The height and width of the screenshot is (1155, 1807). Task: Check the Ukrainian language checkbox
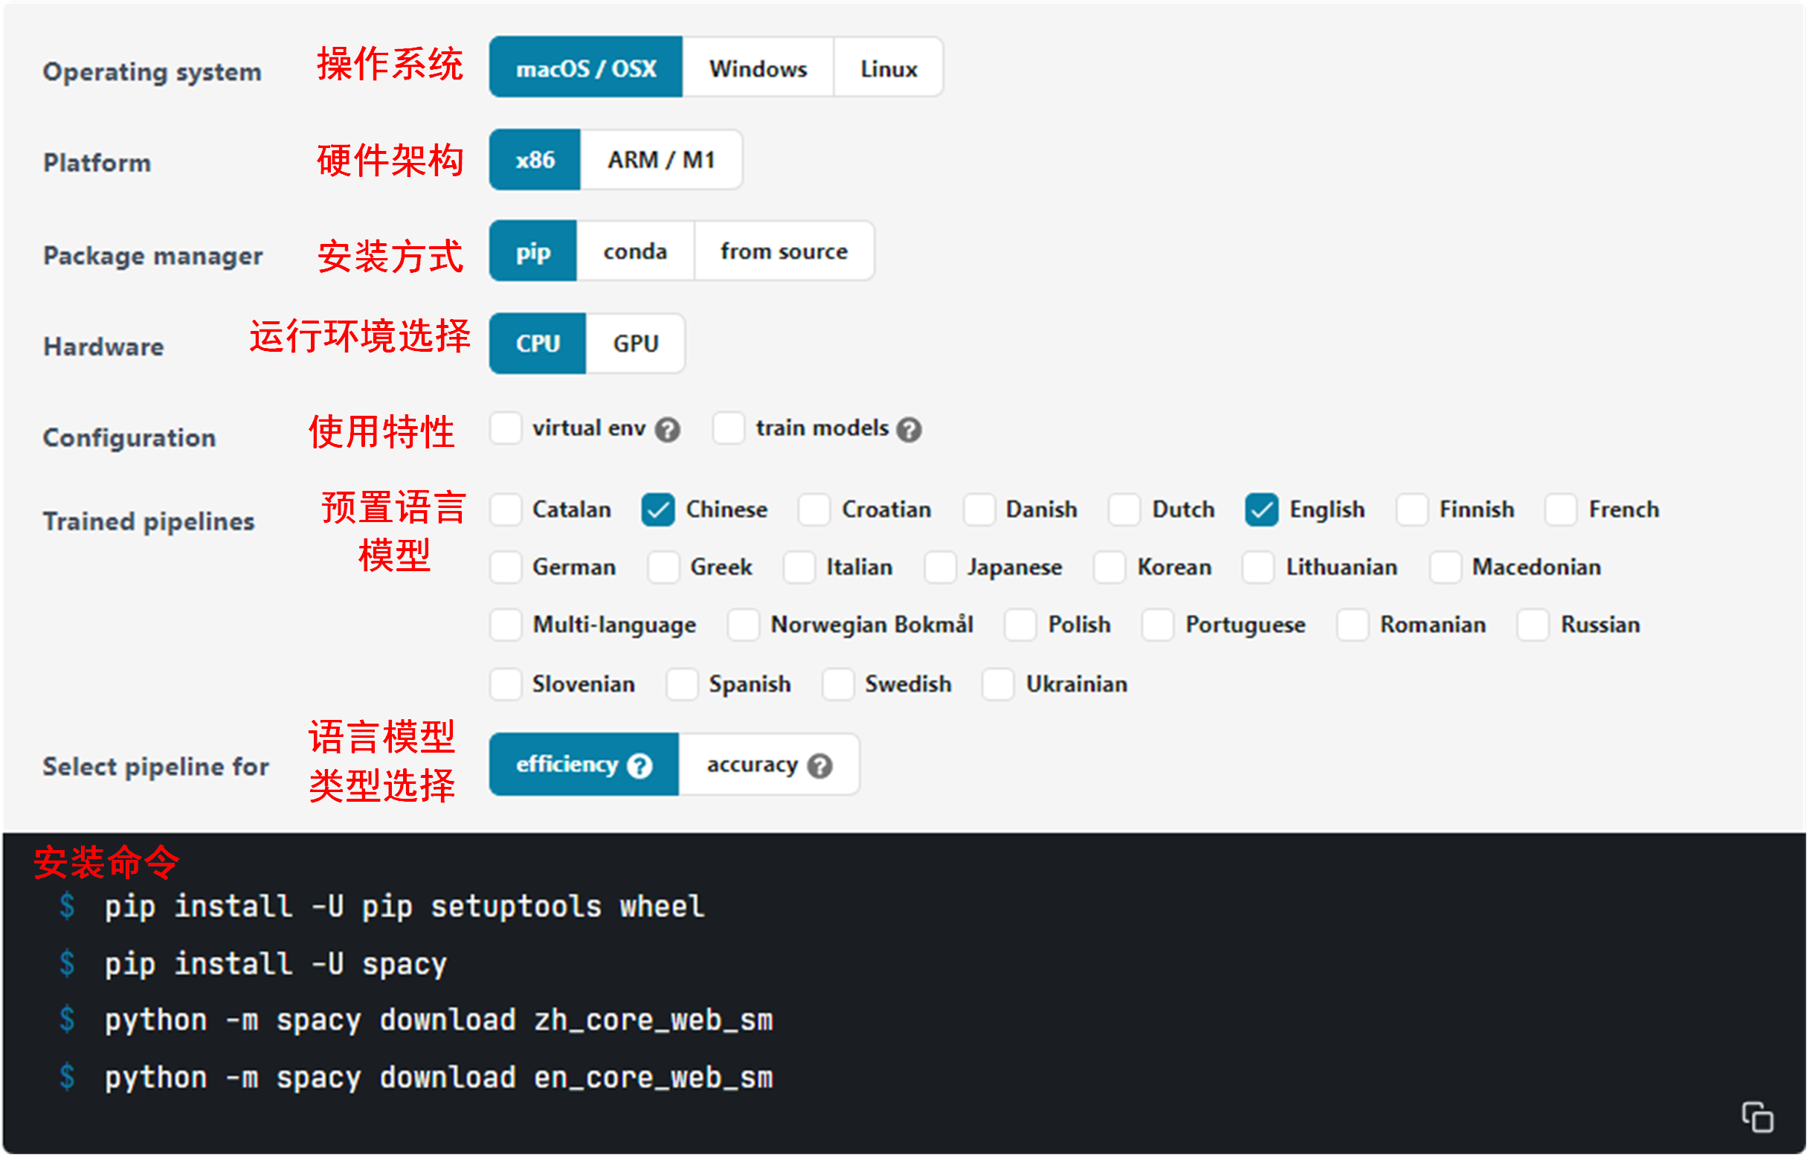click(998, 684)
